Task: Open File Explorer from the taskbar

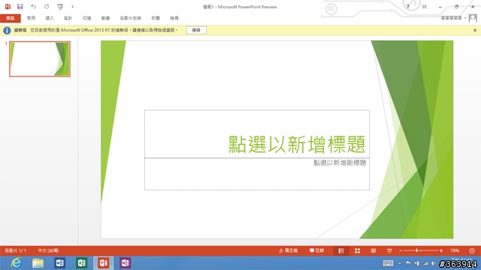Action: (x=38, y=263)
